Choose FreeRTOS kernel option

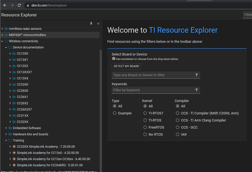click(x=145, y=127)
